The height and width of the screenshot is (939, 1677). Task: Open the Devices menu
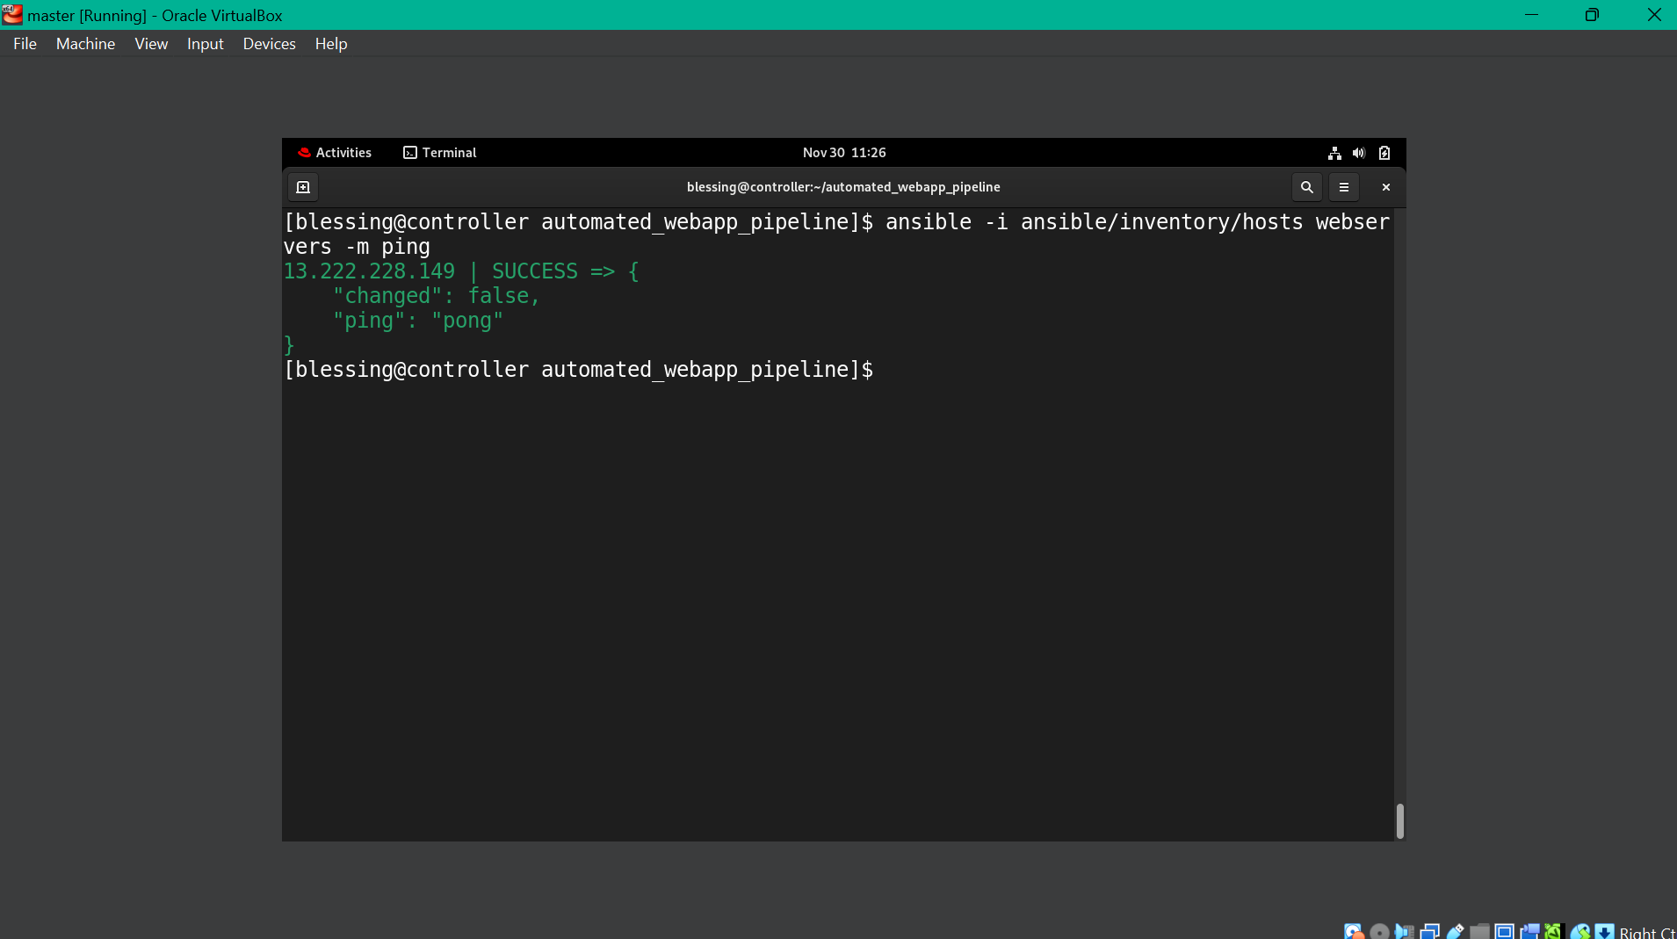tap(269, 43)
